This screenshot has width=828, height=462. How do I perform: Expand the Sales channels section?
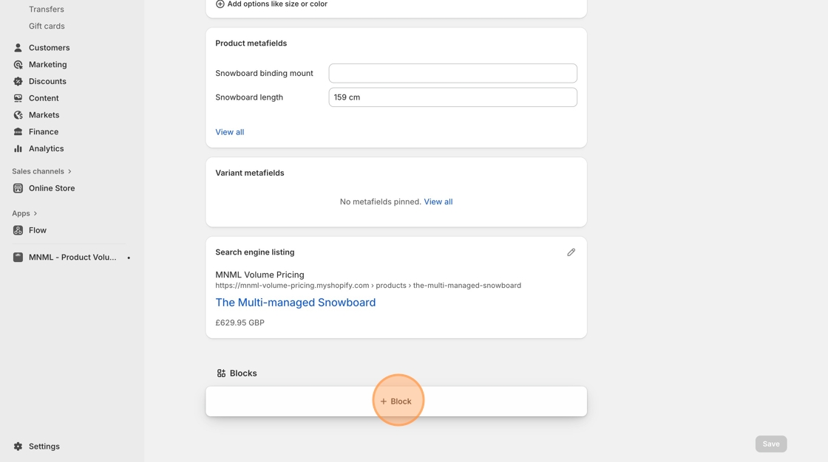tap(69, 171)
